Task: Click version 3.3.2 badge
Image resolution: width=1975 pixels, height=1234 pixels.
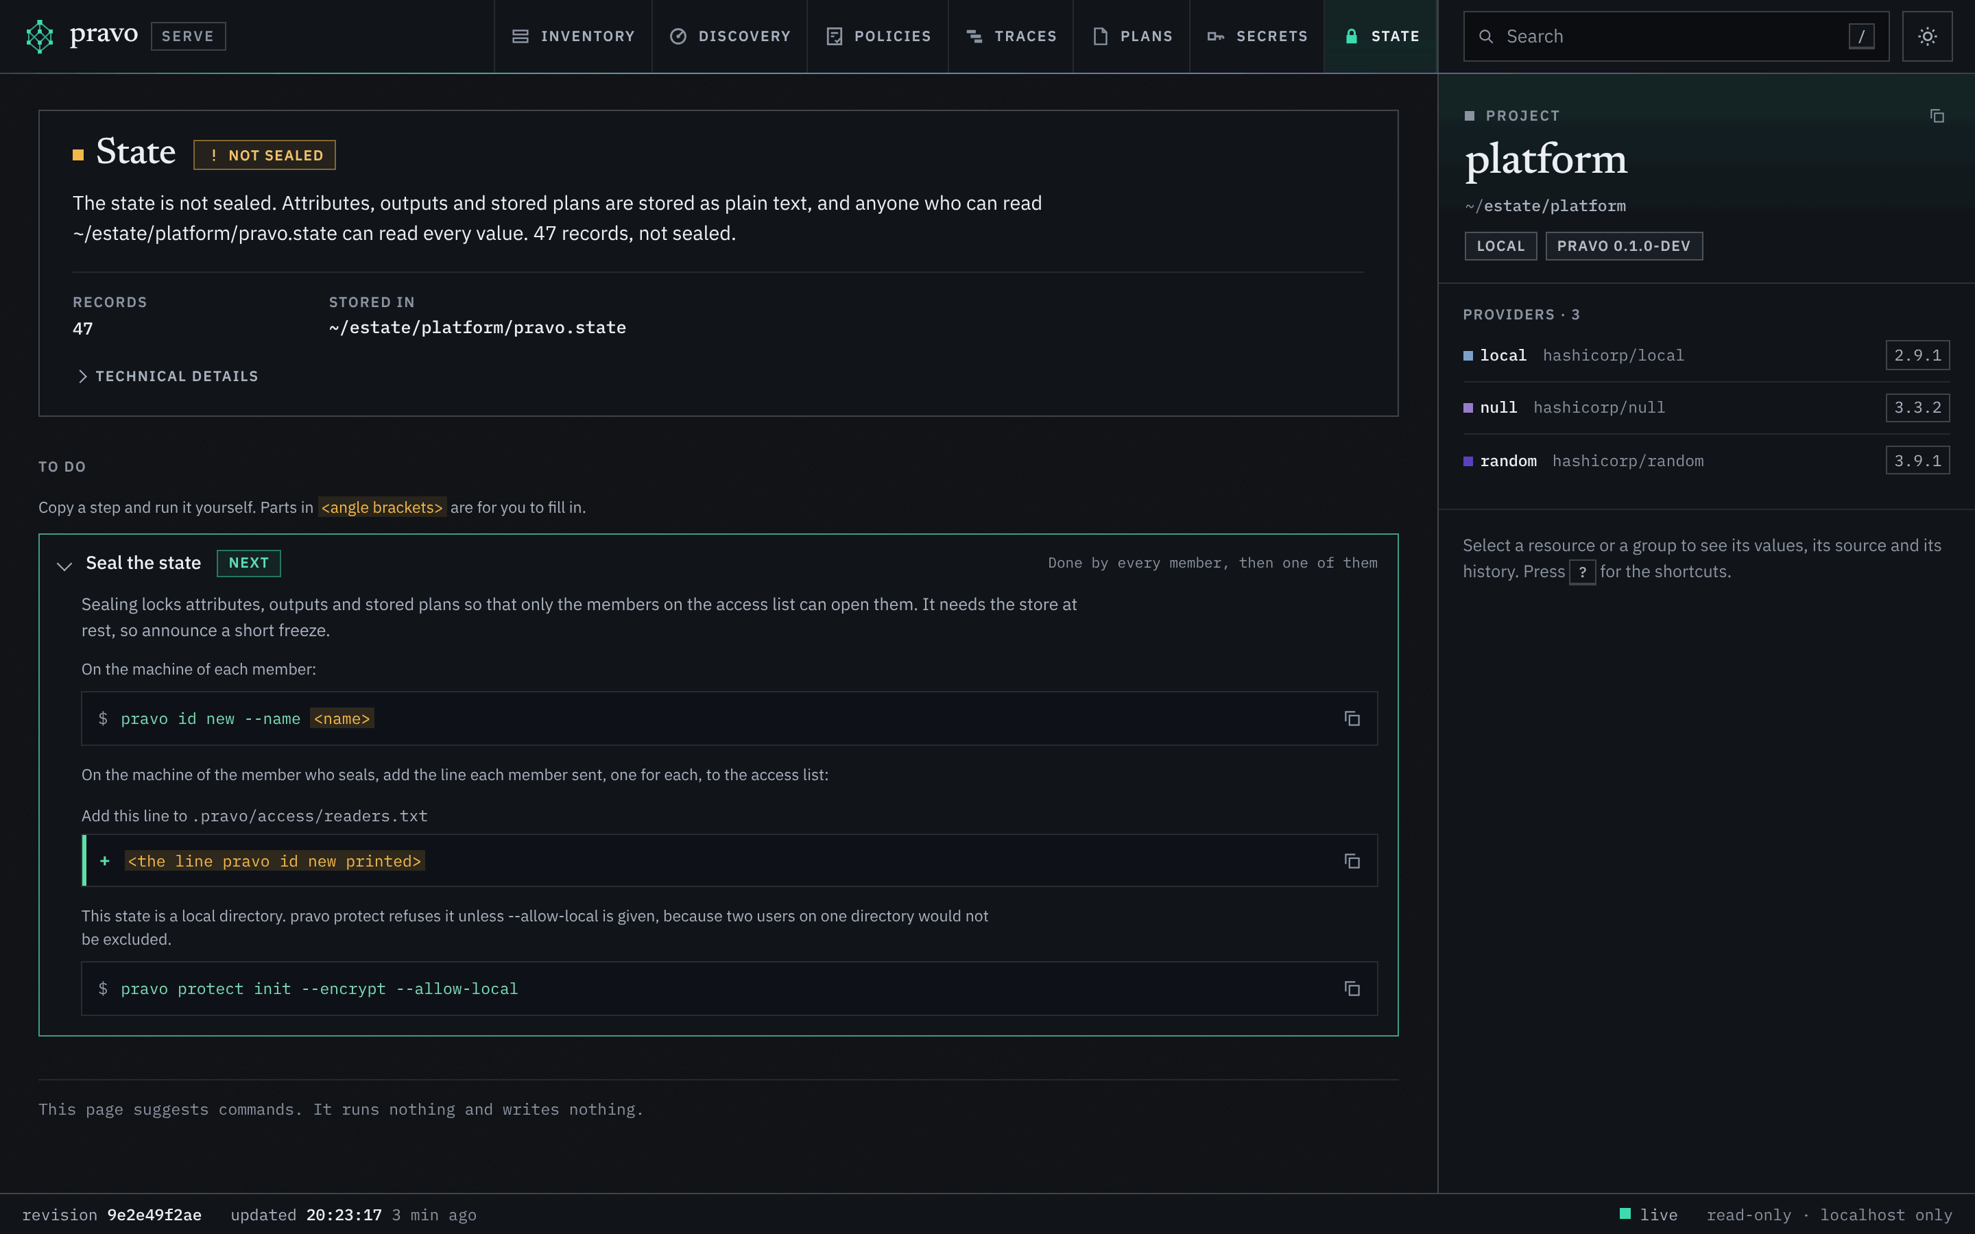Action: [x=1918, y=407]
